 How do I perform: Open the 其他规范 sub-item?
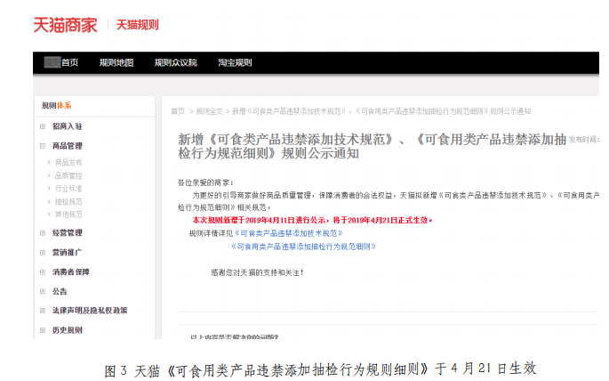click(x=68, y=215)
